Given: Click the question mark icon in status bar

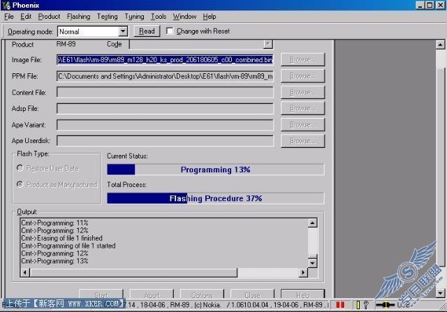Looking at the screenshot, I should pyautogui.click(x=366, y=305).
